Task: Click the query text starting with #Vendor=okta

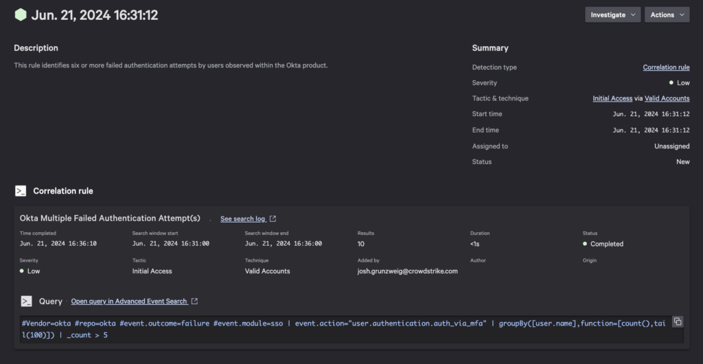Action: pos(343,328)
